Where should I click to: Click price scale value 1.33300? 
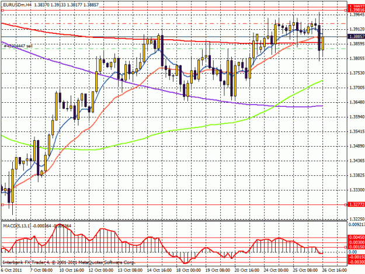click(x=357, y=190)
